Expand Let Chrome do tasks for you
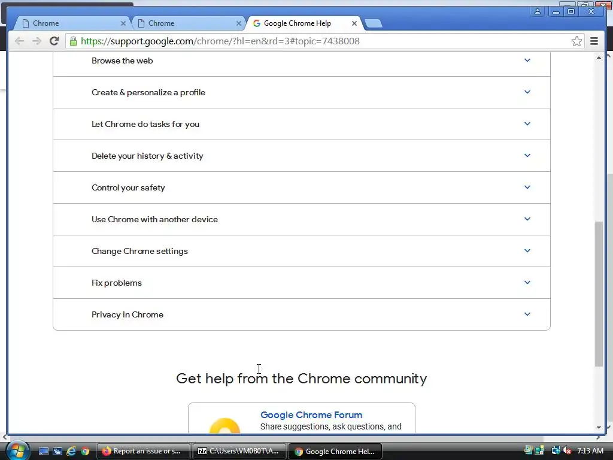 [x=302, y=124]
